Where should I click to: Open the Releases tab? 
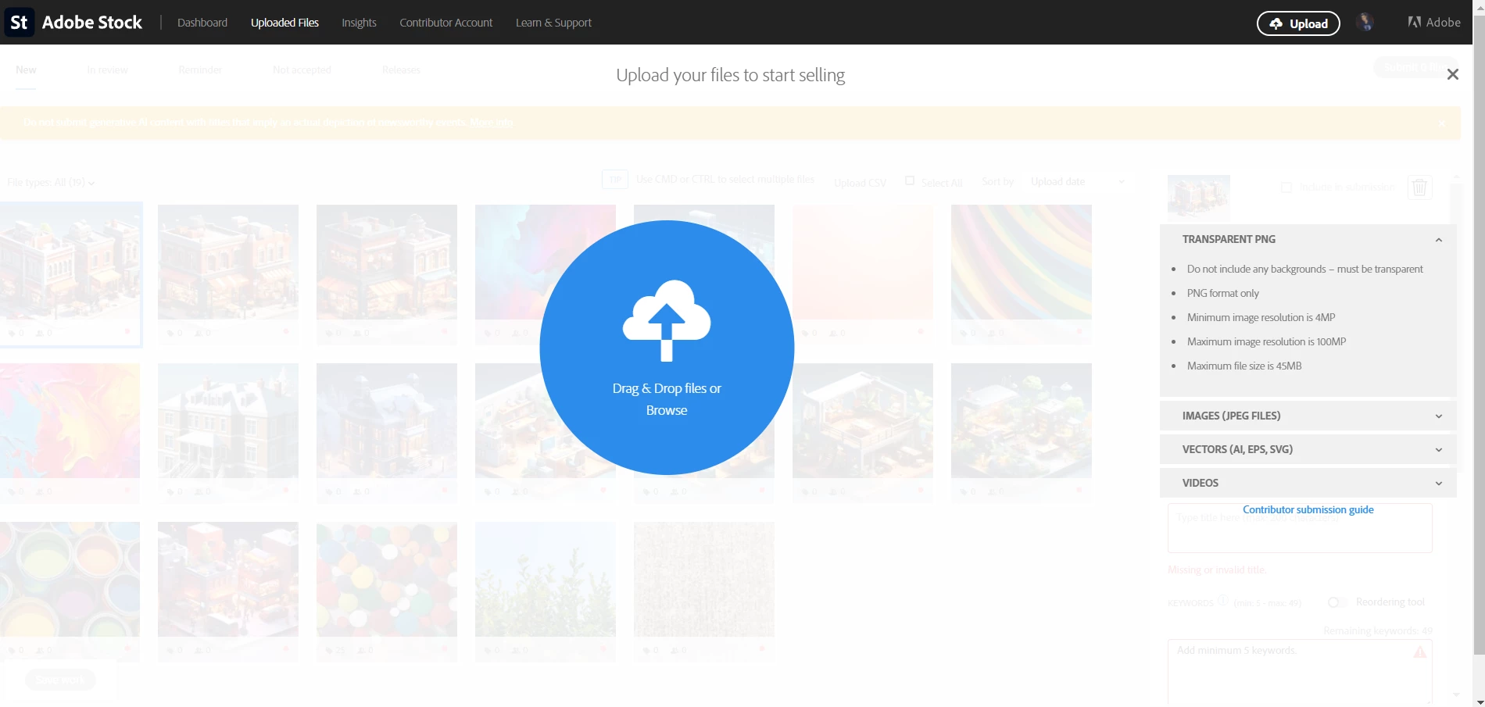pyautogui.click(x=401, y=70)
